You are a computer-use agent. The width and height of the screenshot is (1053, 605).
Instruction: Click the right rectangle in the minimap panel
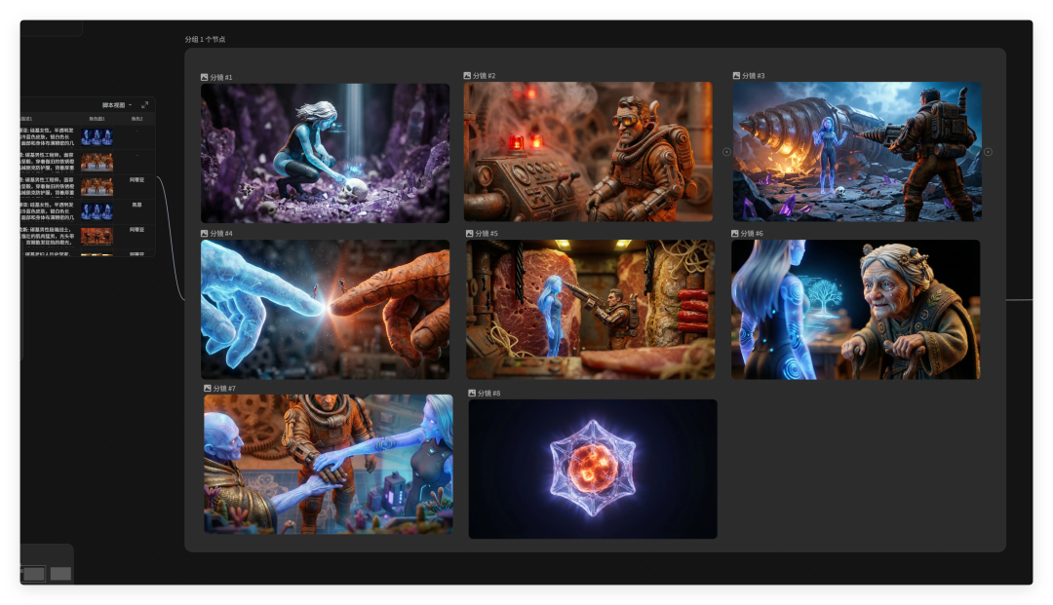point(61,574)
